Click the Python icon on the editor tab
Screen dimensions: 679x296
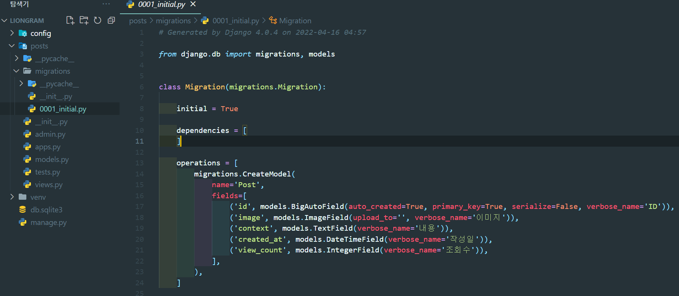[x=130, y=4]
